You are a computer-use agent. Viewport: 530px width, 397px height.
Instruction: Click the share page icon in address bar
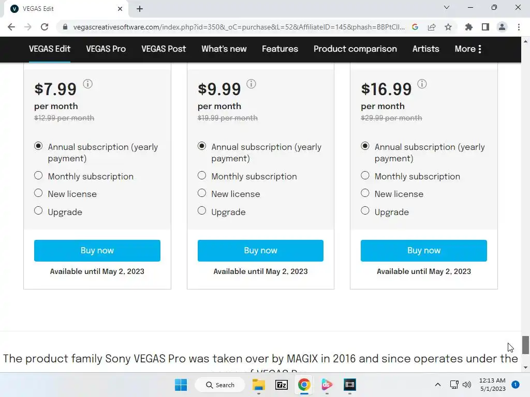point(432,27)
